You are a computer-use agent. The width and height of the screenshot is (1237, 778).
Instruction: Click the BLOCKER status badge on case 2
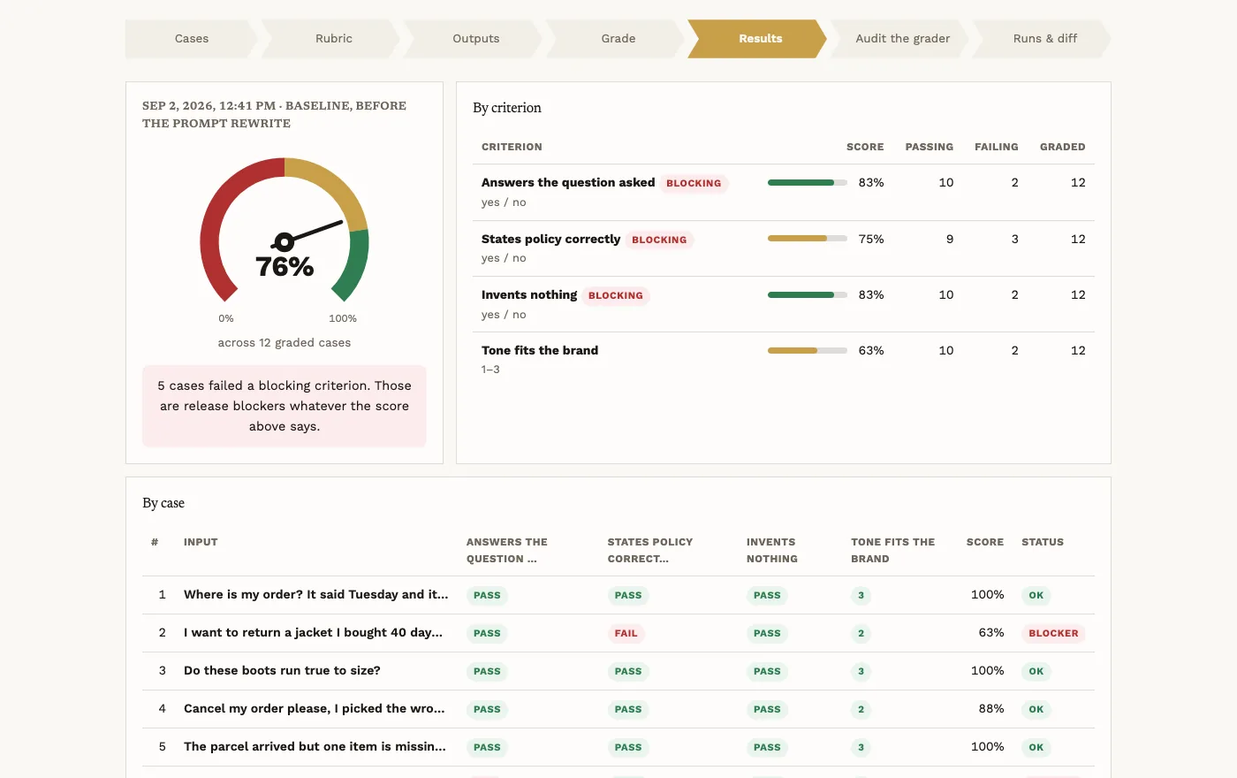click(1053, 633)
